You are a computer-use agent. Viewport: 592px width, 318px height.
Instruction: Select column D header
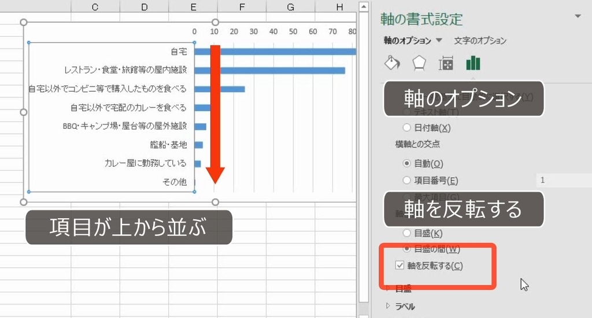pos(144,6)
